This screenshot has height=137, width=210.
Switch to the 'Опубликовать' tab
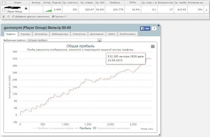(127, 34)
